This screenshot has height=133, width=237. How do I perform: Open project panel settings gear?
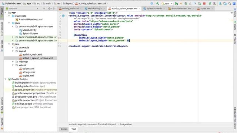[49, 8]
